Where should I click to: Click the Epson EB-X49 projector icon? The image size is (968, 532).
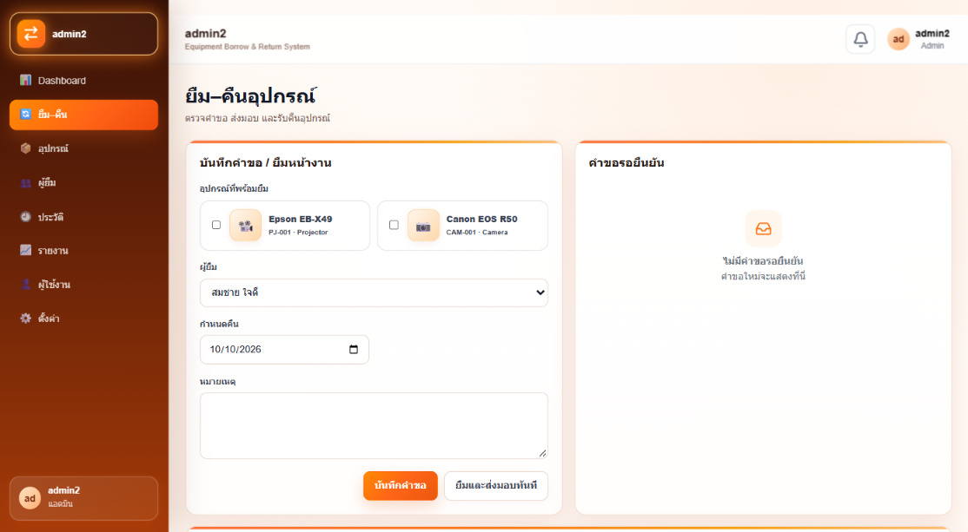(245, 226)
